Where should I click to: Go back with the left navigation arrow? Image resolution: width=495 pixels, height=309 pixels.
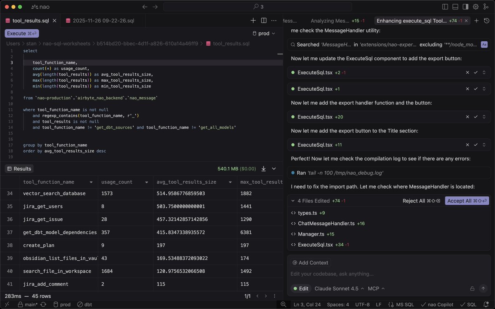(x=144, y=7)
